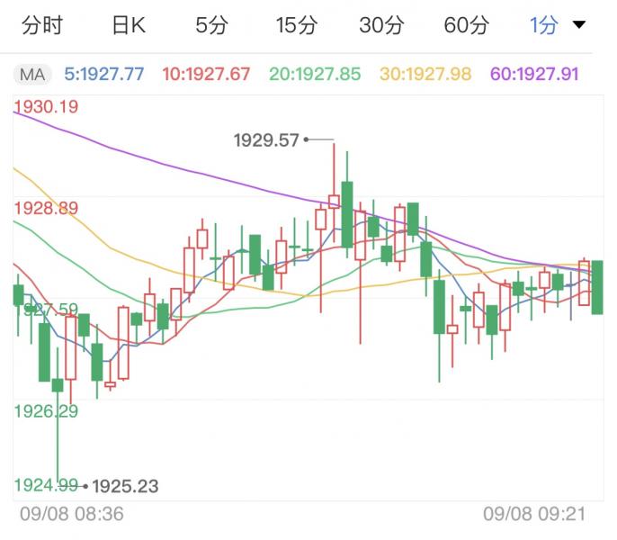Open the 5分 chart tab
The image size is (617, 540).
click(x=211, y=26)
